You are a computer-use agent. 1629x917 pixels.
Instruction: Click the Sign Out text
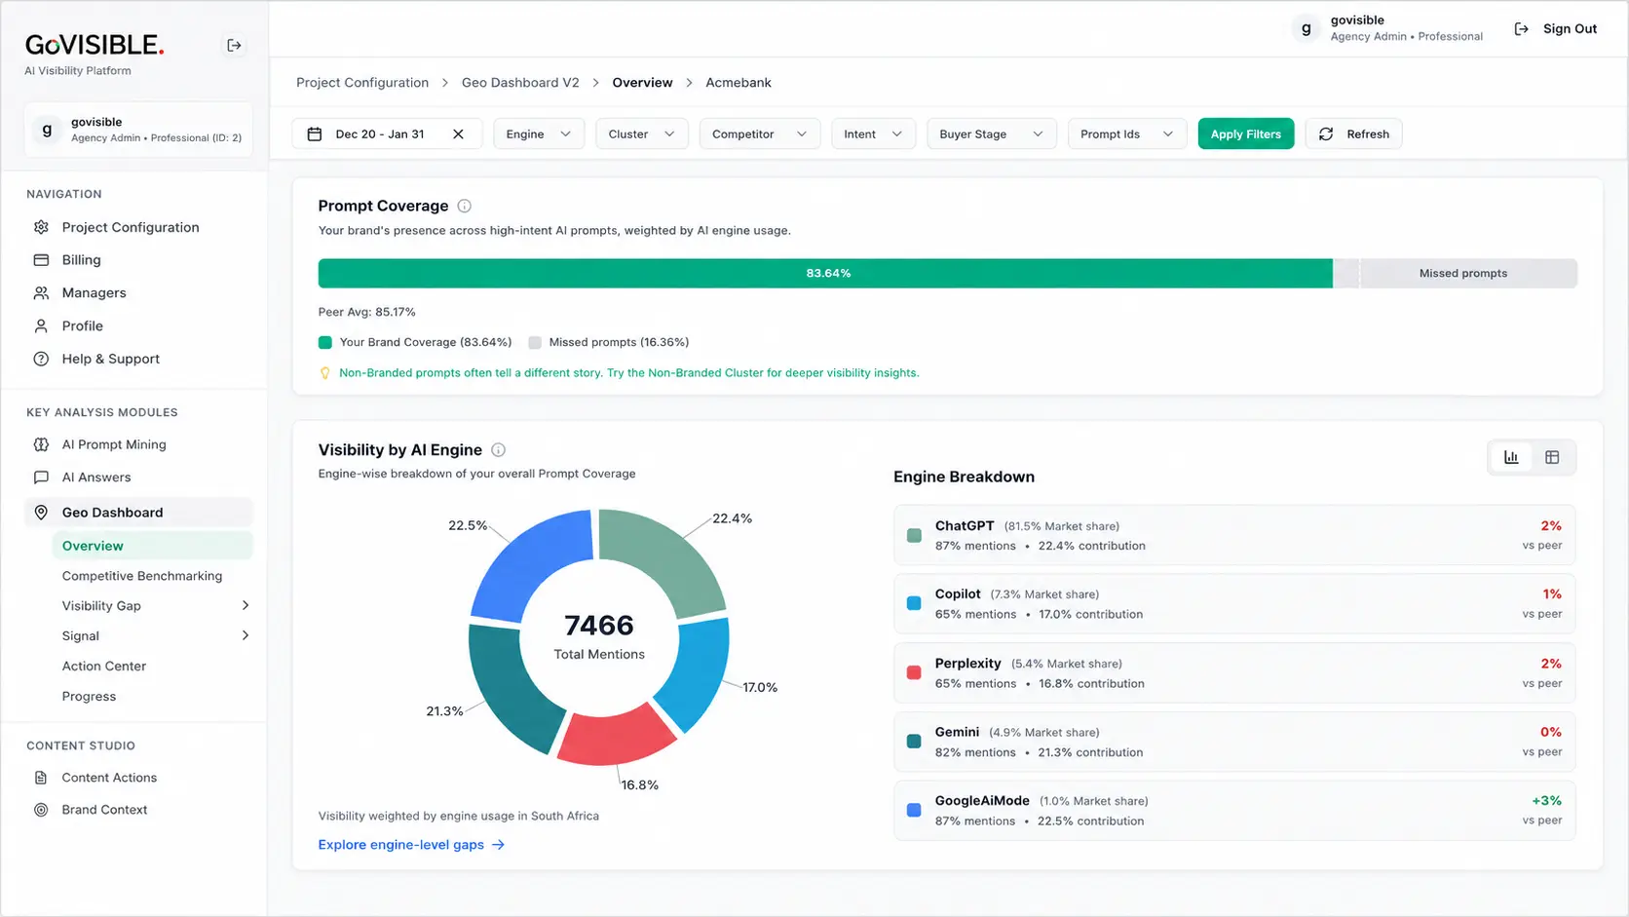coord(1570,29)
